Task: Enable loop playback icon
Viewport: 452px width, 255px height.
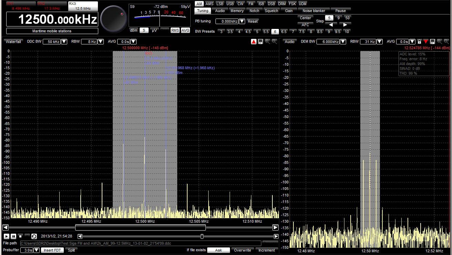Action: tap(34, 236)
